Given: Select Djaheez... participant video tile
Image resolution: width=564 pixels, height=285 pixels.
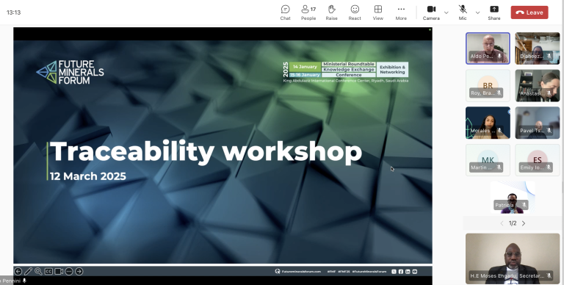Looking at the screenshot, I should pos(538,48).
